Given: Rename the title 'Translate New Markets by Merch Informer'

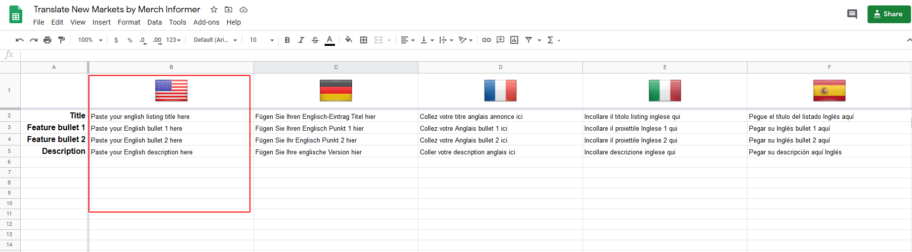Looking at the screenshot, I should click(x=117, y=9).
